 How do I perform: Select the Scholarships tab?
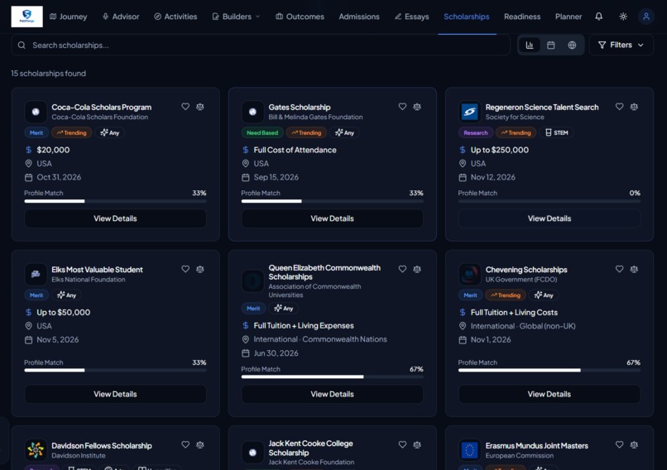[466, 17]
